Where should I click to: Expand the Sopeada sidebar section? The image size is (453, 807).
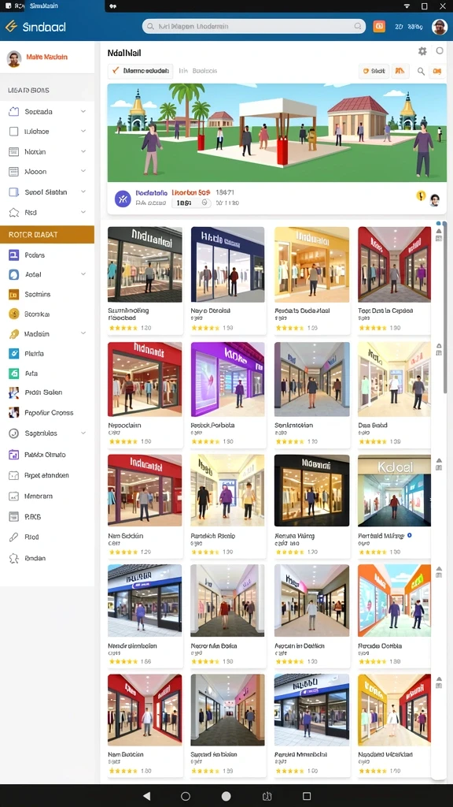(83, 111)
